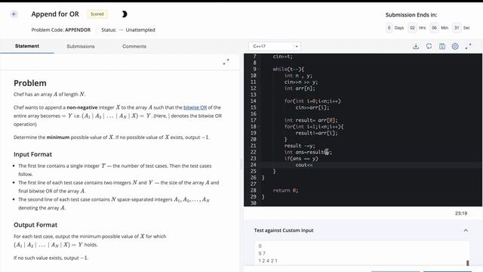Click code line 24 with cout
Viewport: 483px width, 272px height.
click(304, 165)
